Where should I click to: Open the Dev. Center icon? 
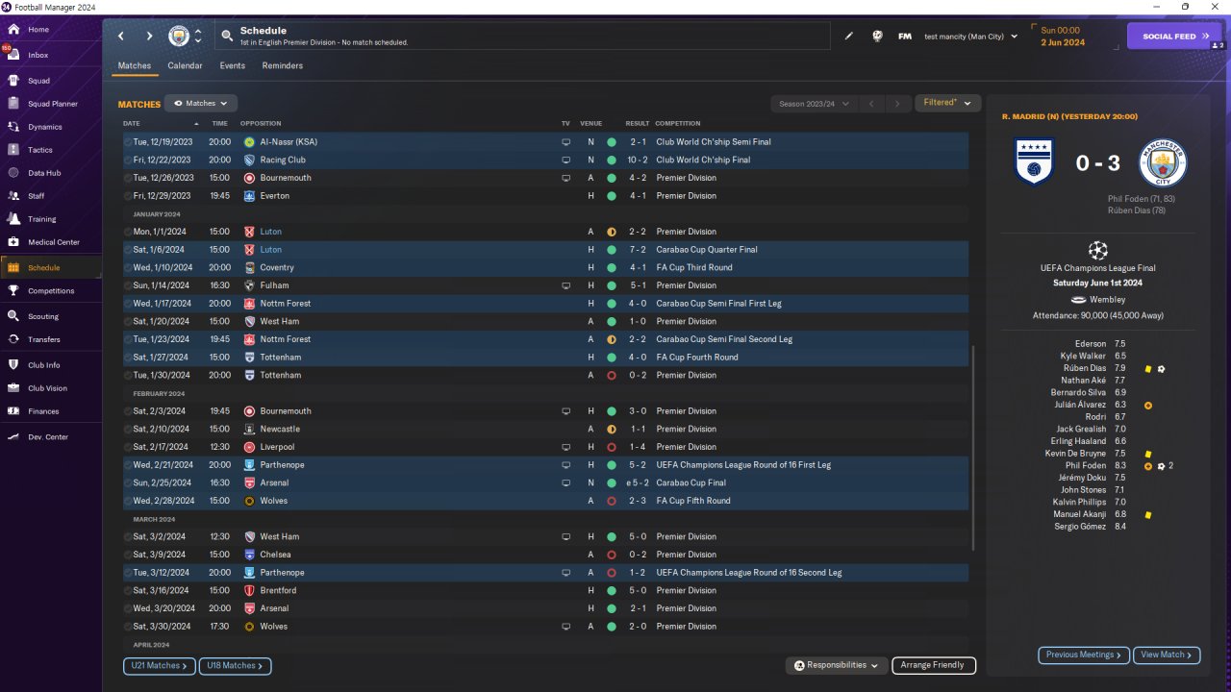click(x=13, y=437)
